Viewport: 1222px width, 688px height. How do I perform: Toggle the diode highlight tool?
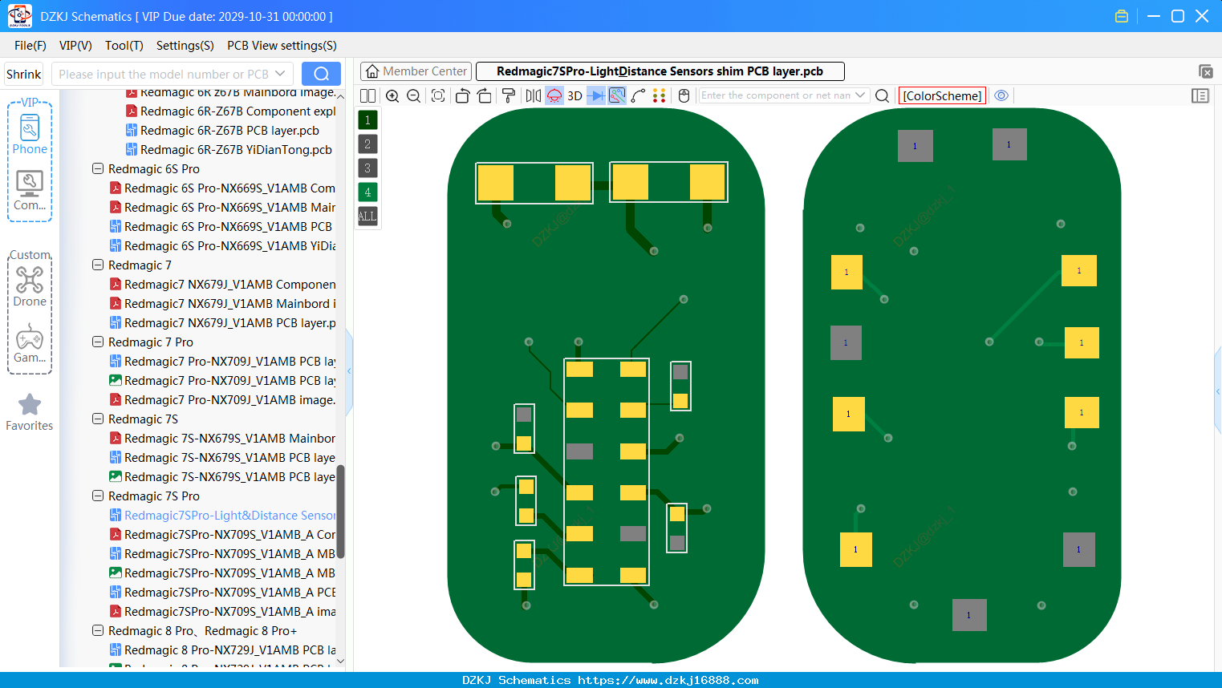[x=596, y=95]
